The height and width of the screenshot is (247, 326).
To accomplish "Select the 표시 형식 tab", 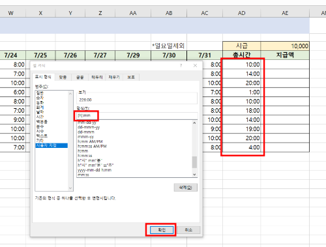I will click(43, 77).
